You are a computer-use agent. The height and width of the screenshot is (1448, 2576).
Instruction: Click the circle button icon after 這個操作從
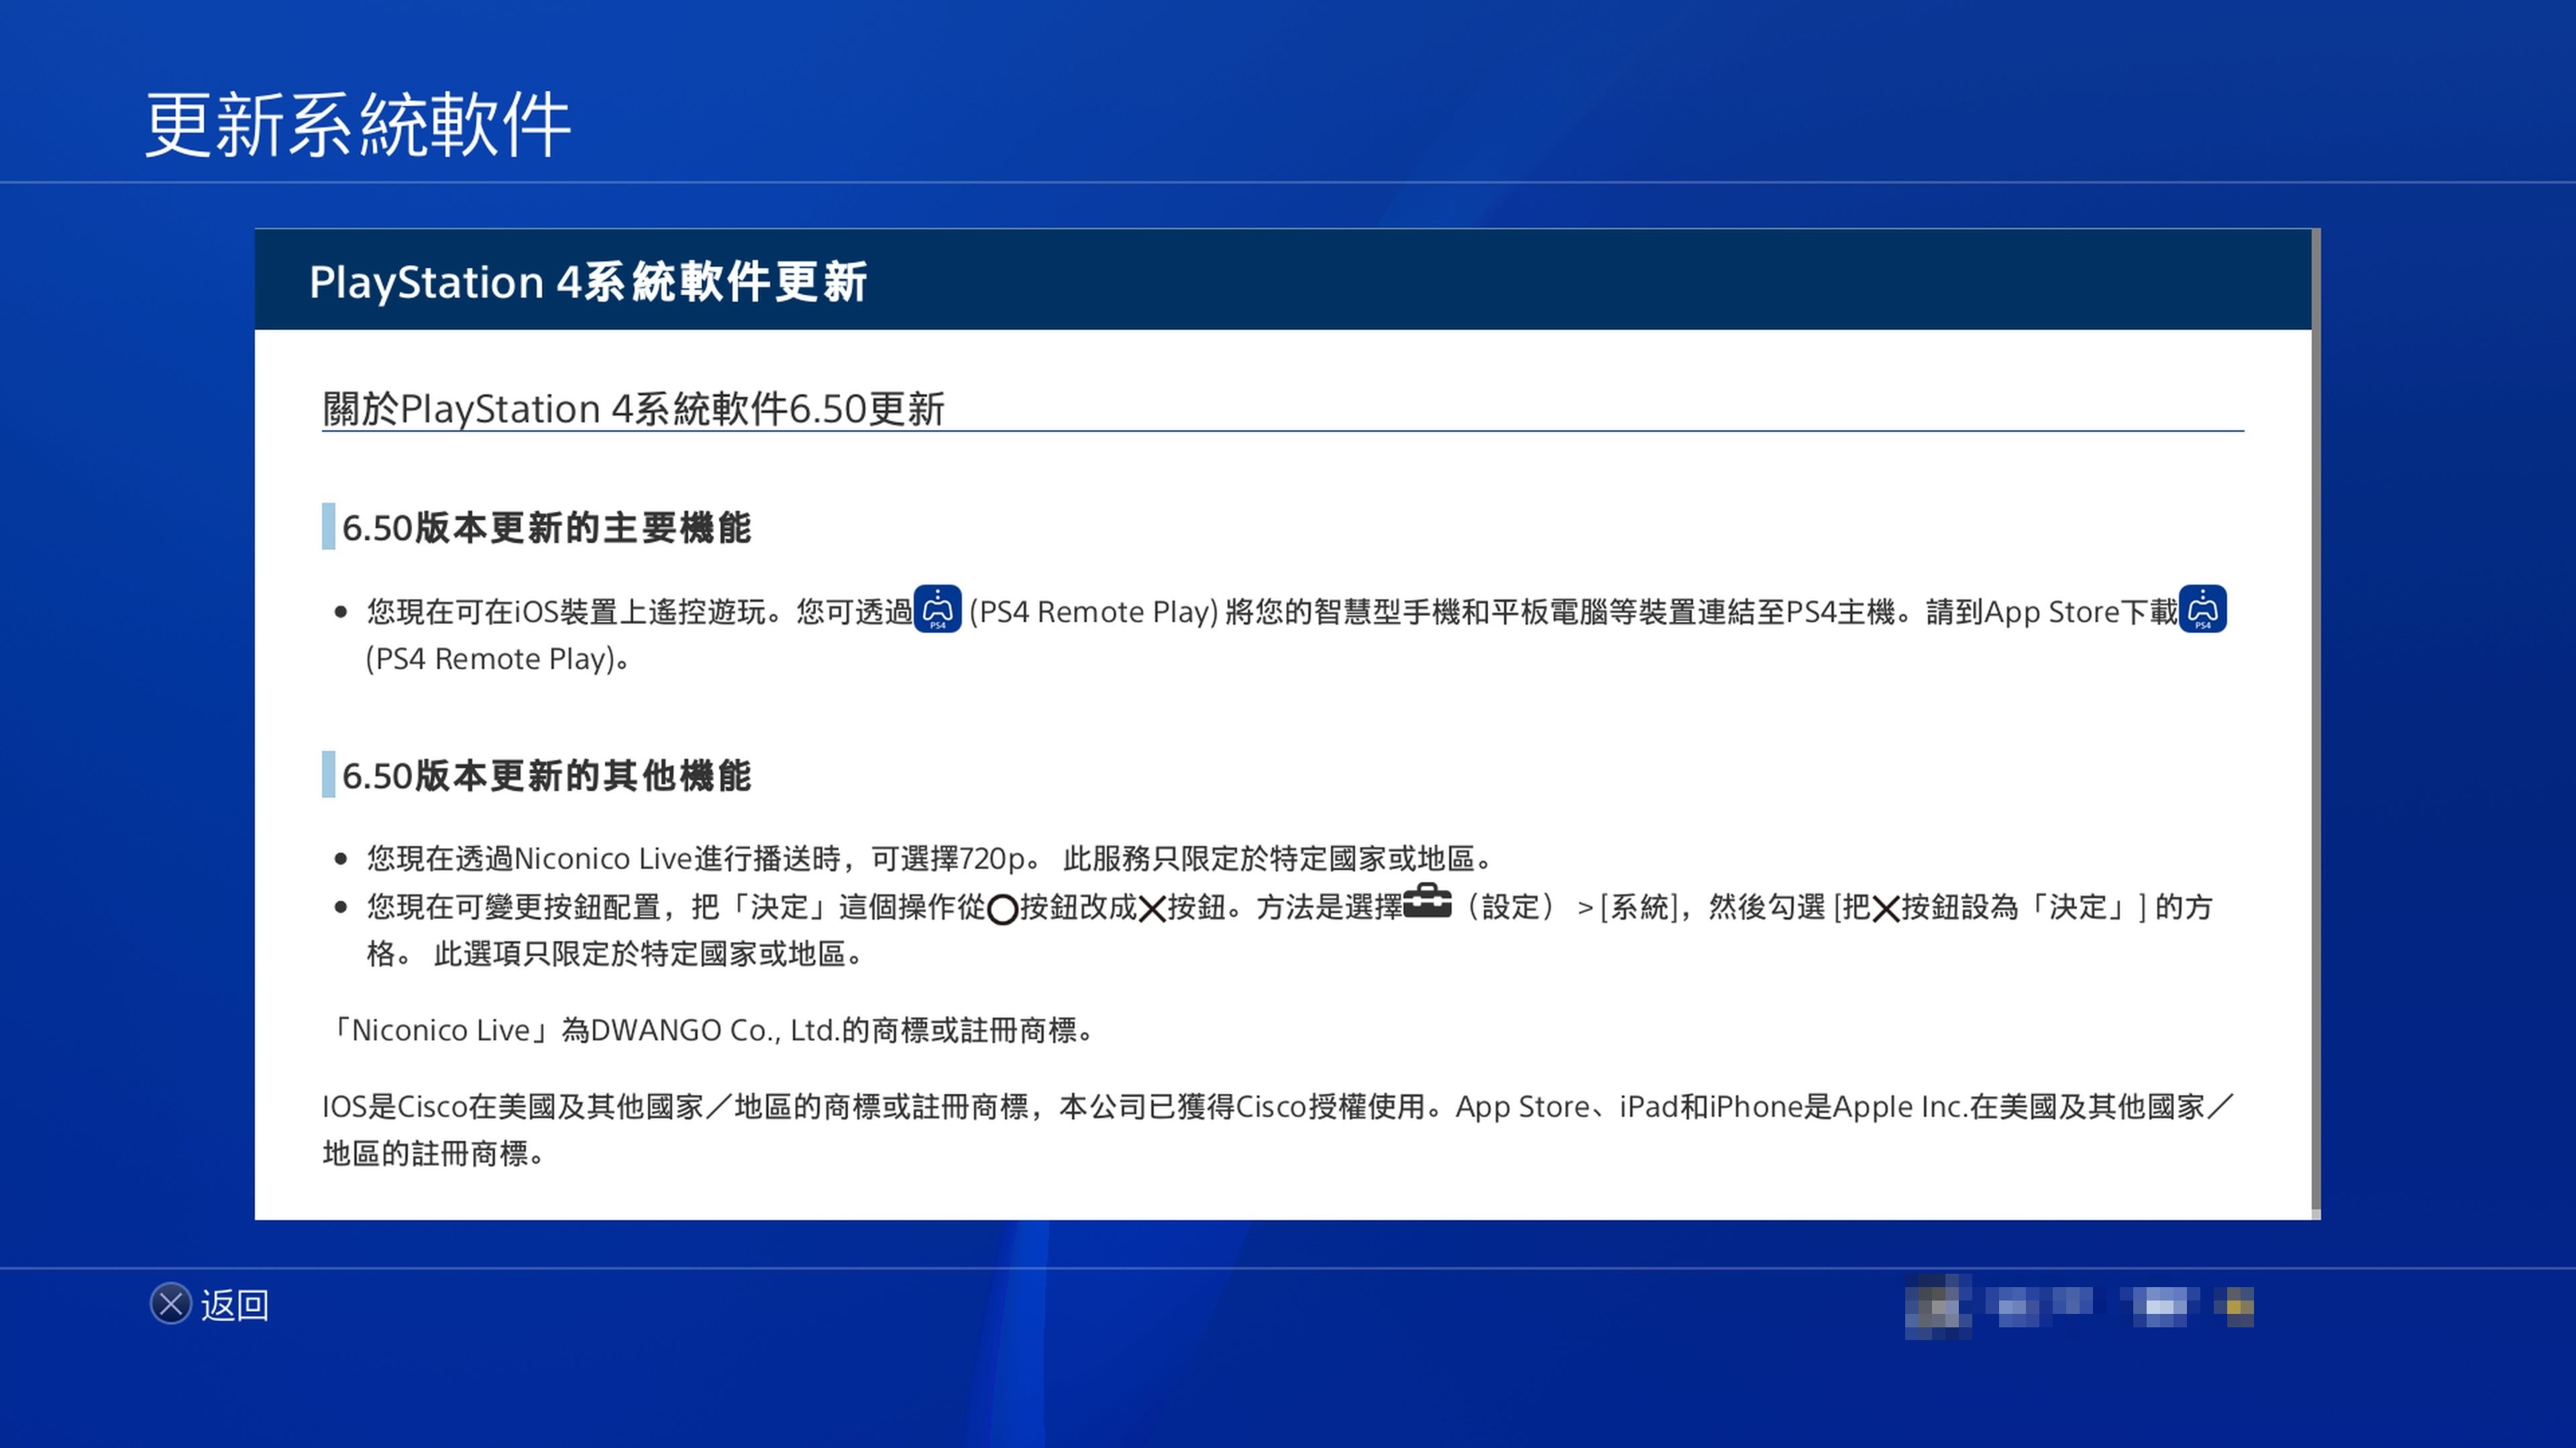pyautogui.click(x=1002, y=910)
